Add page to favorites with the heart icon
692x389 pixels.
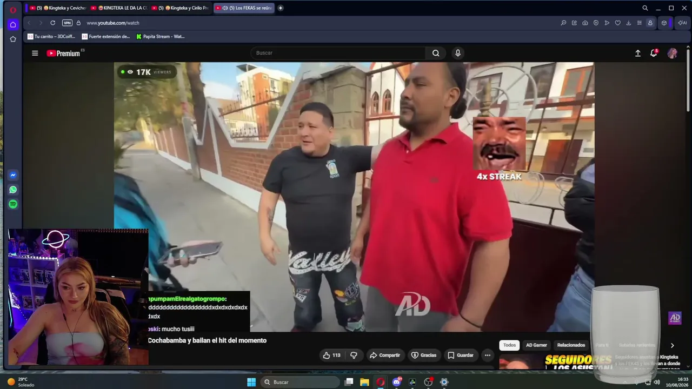617,23
